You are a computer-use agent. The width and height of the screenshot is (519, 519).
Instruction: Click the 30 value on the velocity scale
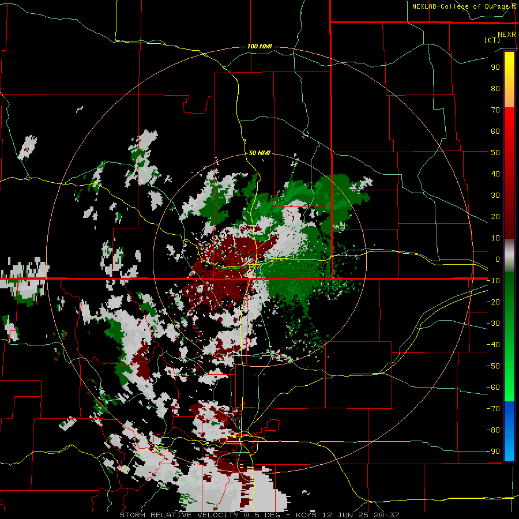[495, 195]
